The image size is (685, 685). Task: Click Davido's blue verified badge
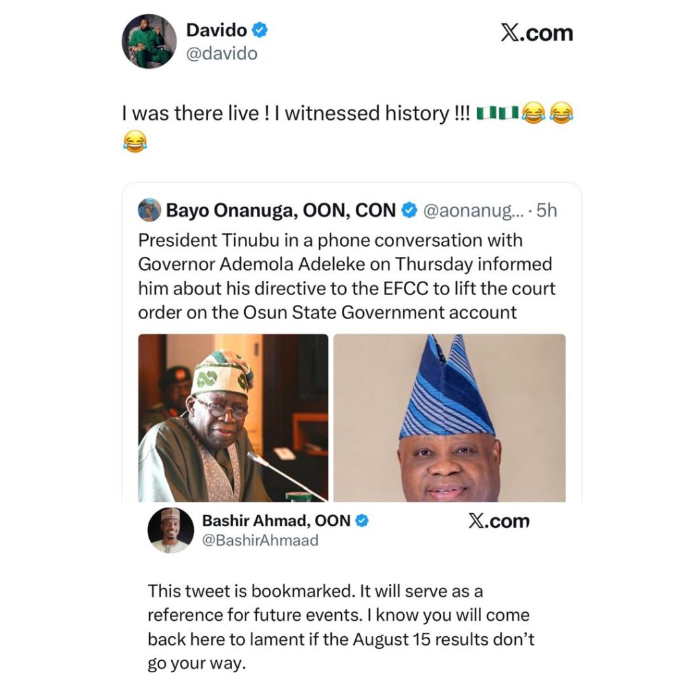(x=260, y=30)
